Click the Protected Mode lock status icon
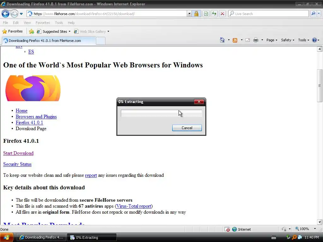The image size is (323, 242). coord(284,229)
